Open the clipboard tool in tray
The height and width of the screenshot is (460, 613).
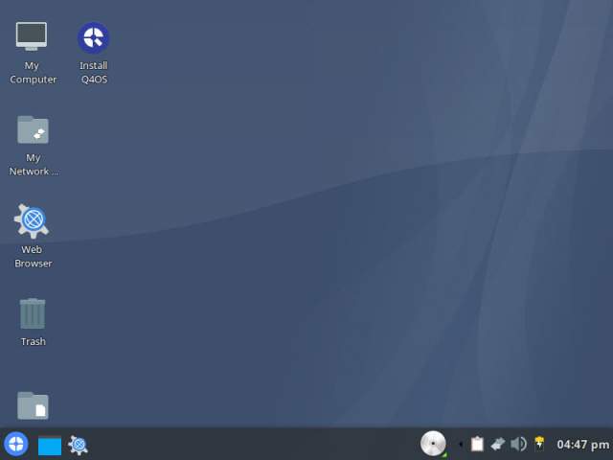pyautogui.click(x=477, y=444)
